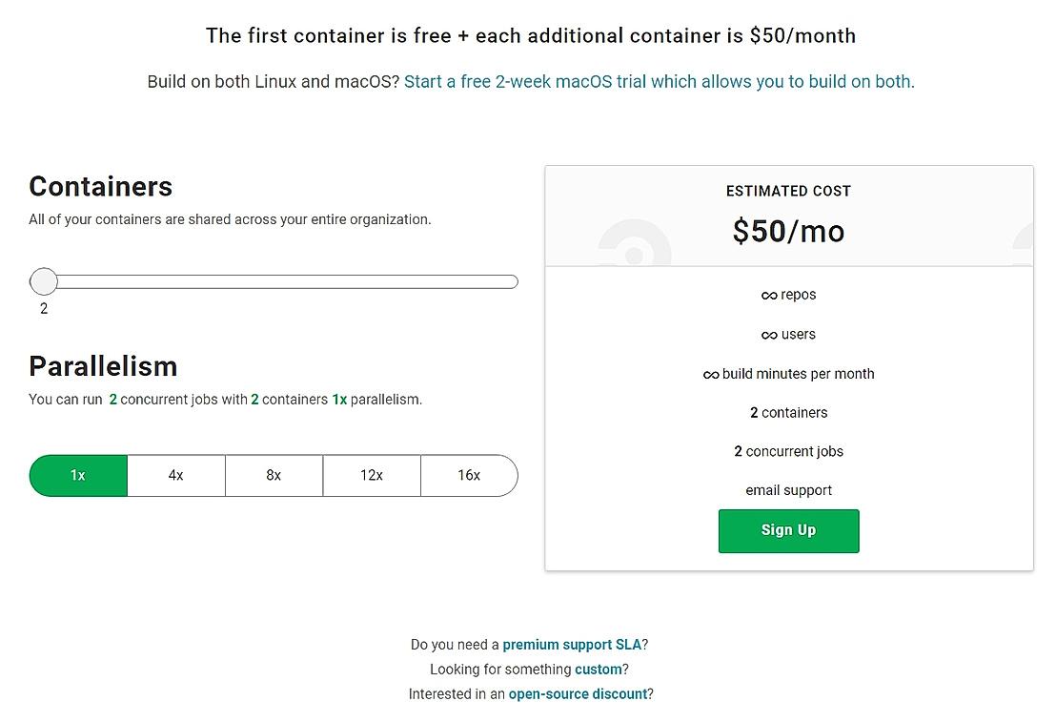Click the Containers section heading

101,186
